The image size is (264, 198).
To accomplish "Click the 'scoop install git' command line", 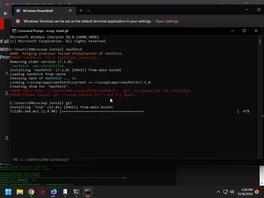I will point(41,103).
